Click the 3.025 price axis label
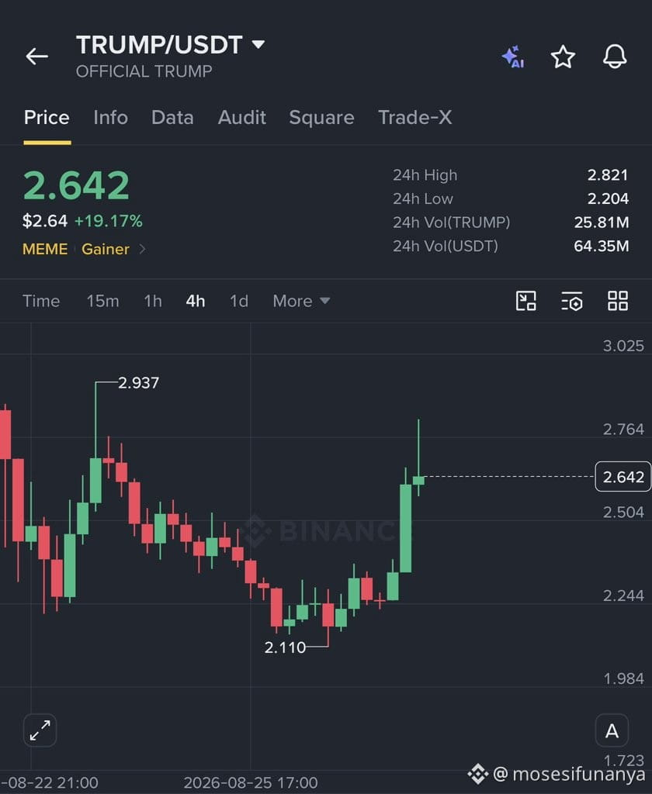The height and width of the screenshot is (794, 652). tap(623, 346)
